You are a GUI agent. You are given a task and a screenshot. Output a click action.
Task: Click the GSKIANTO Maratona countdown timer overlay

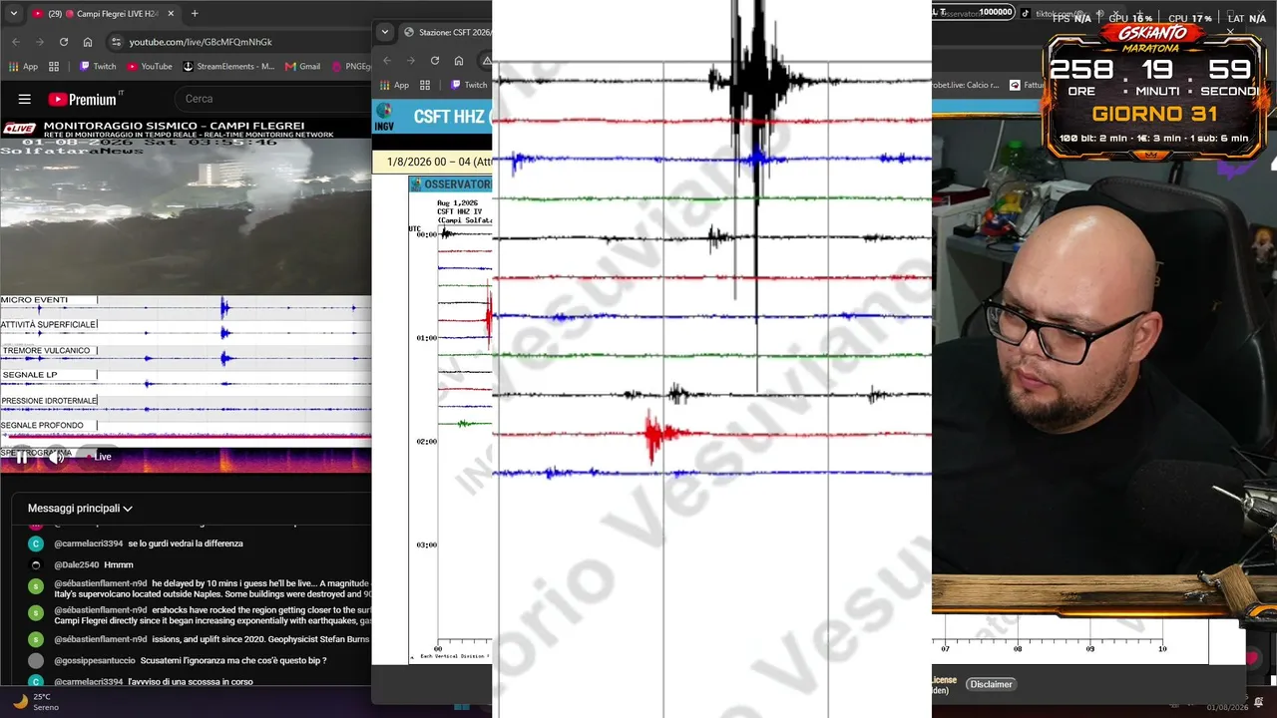pyautogui.click(x=1156, y=90)
